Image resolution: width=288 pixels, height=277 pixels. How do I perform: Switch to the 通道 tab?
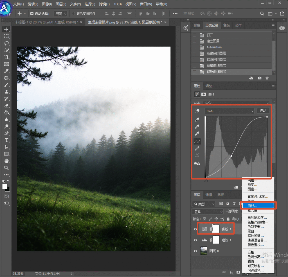pos(209,195)
